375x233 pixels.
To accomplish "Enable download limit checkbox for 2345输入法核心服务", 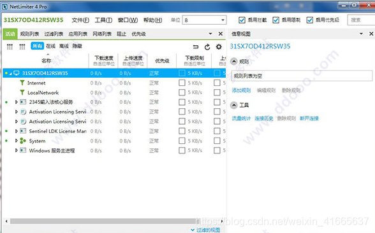I will click(182, 102).
